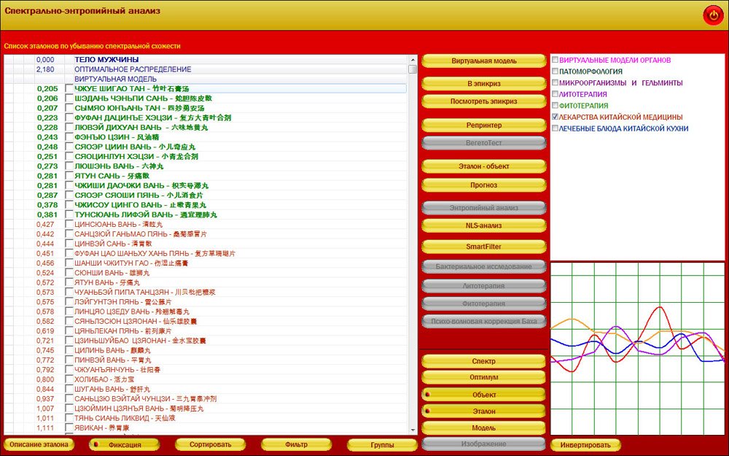Screen dimensions: 729x456
Task: Check the ПАТОМОРФОЛОГИЯ group checkbox
Action: tap(555, 72)
